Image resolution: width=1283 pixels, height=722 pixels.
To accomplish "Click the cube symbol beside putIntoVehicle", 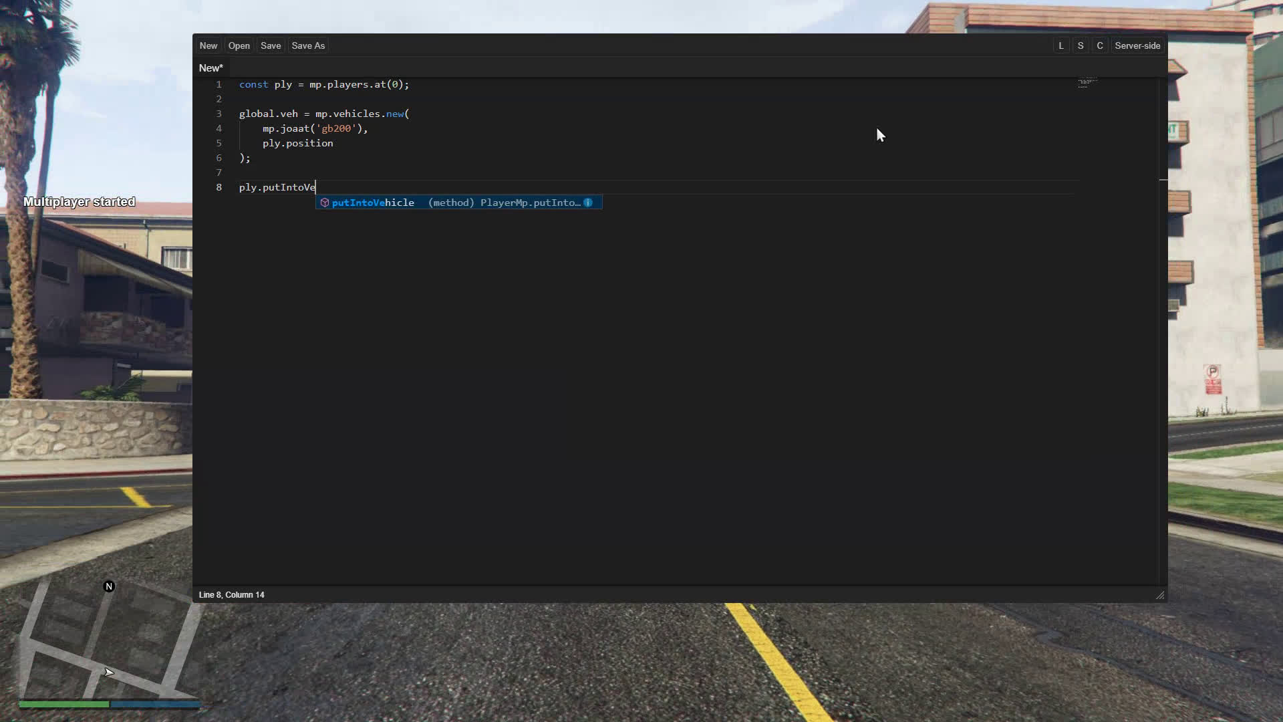I will [325, 203].
